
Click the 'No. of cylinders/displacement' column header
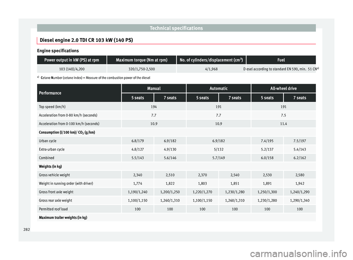click(x=211, y=60)
